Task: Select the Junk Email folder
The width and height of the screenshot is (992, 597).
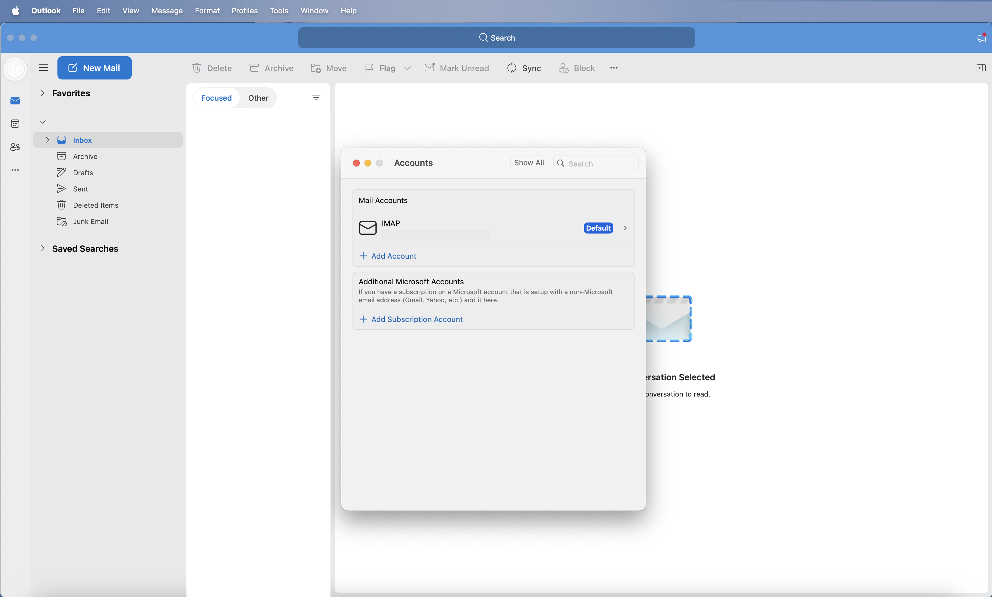Action: [108, 222]
